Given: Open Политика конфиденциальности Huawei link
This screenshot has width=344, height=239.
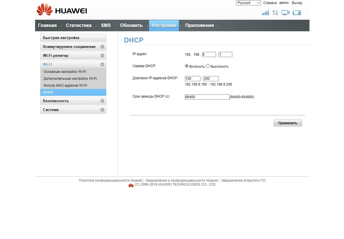Looking at the screenshot, I should tap(111, 180).
